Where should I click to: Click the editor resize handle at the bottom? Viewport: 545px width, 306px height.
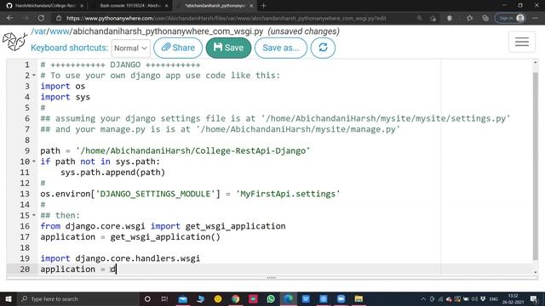[271, 278]
